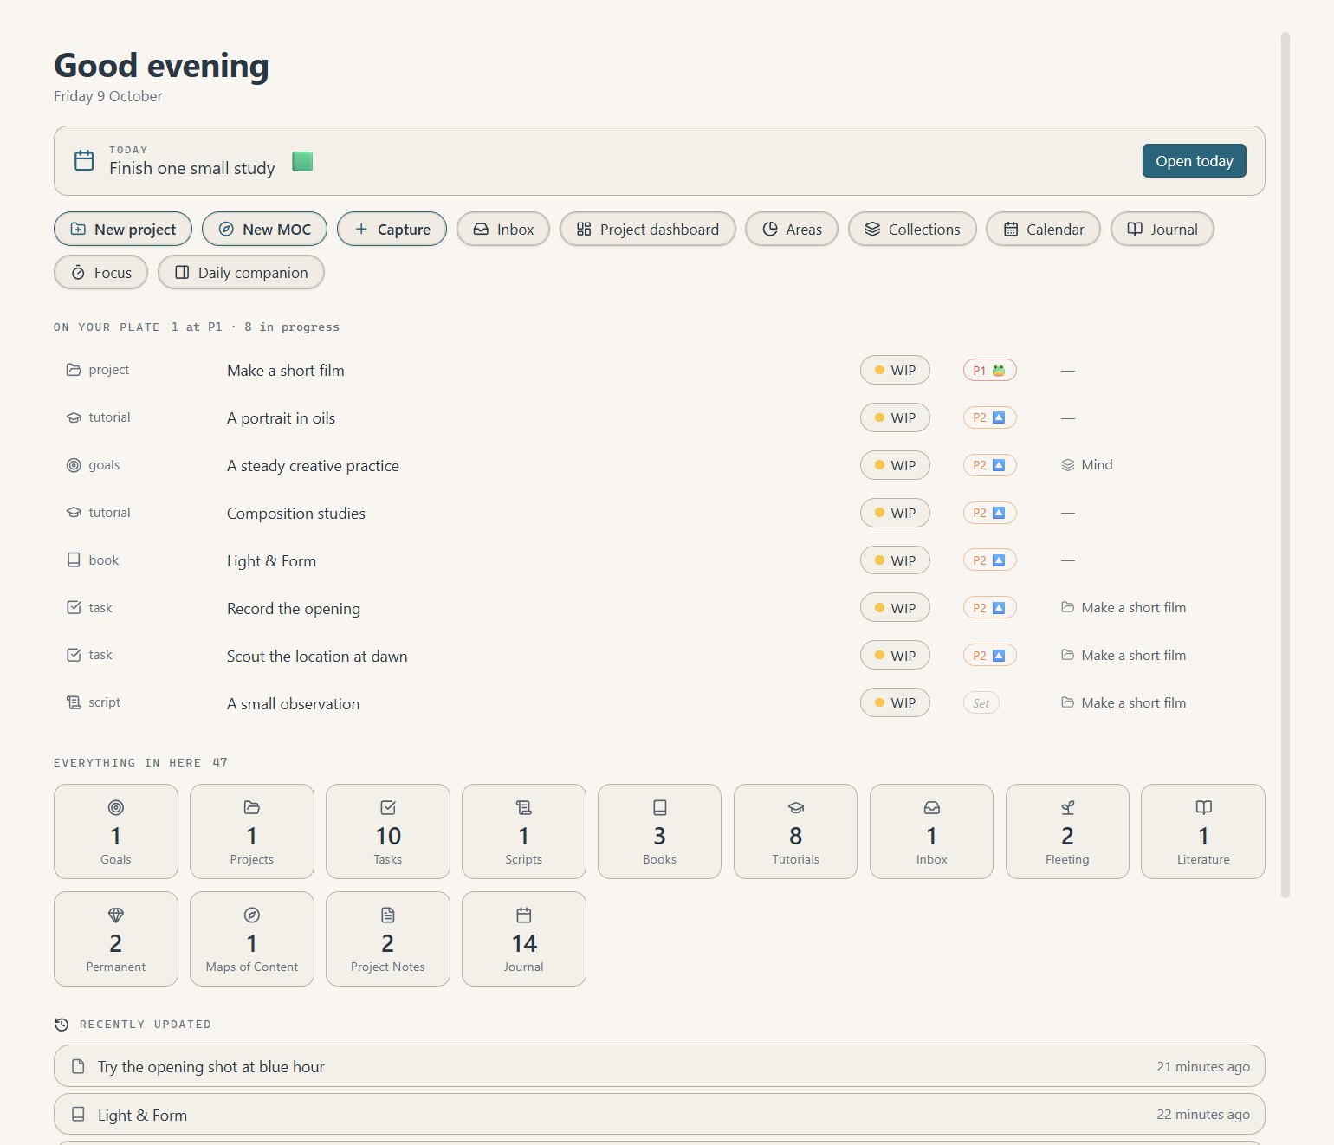Screen dimensions: 1334x1145
Task: Open A steady creative practice goal
Action: click(313, 466)
